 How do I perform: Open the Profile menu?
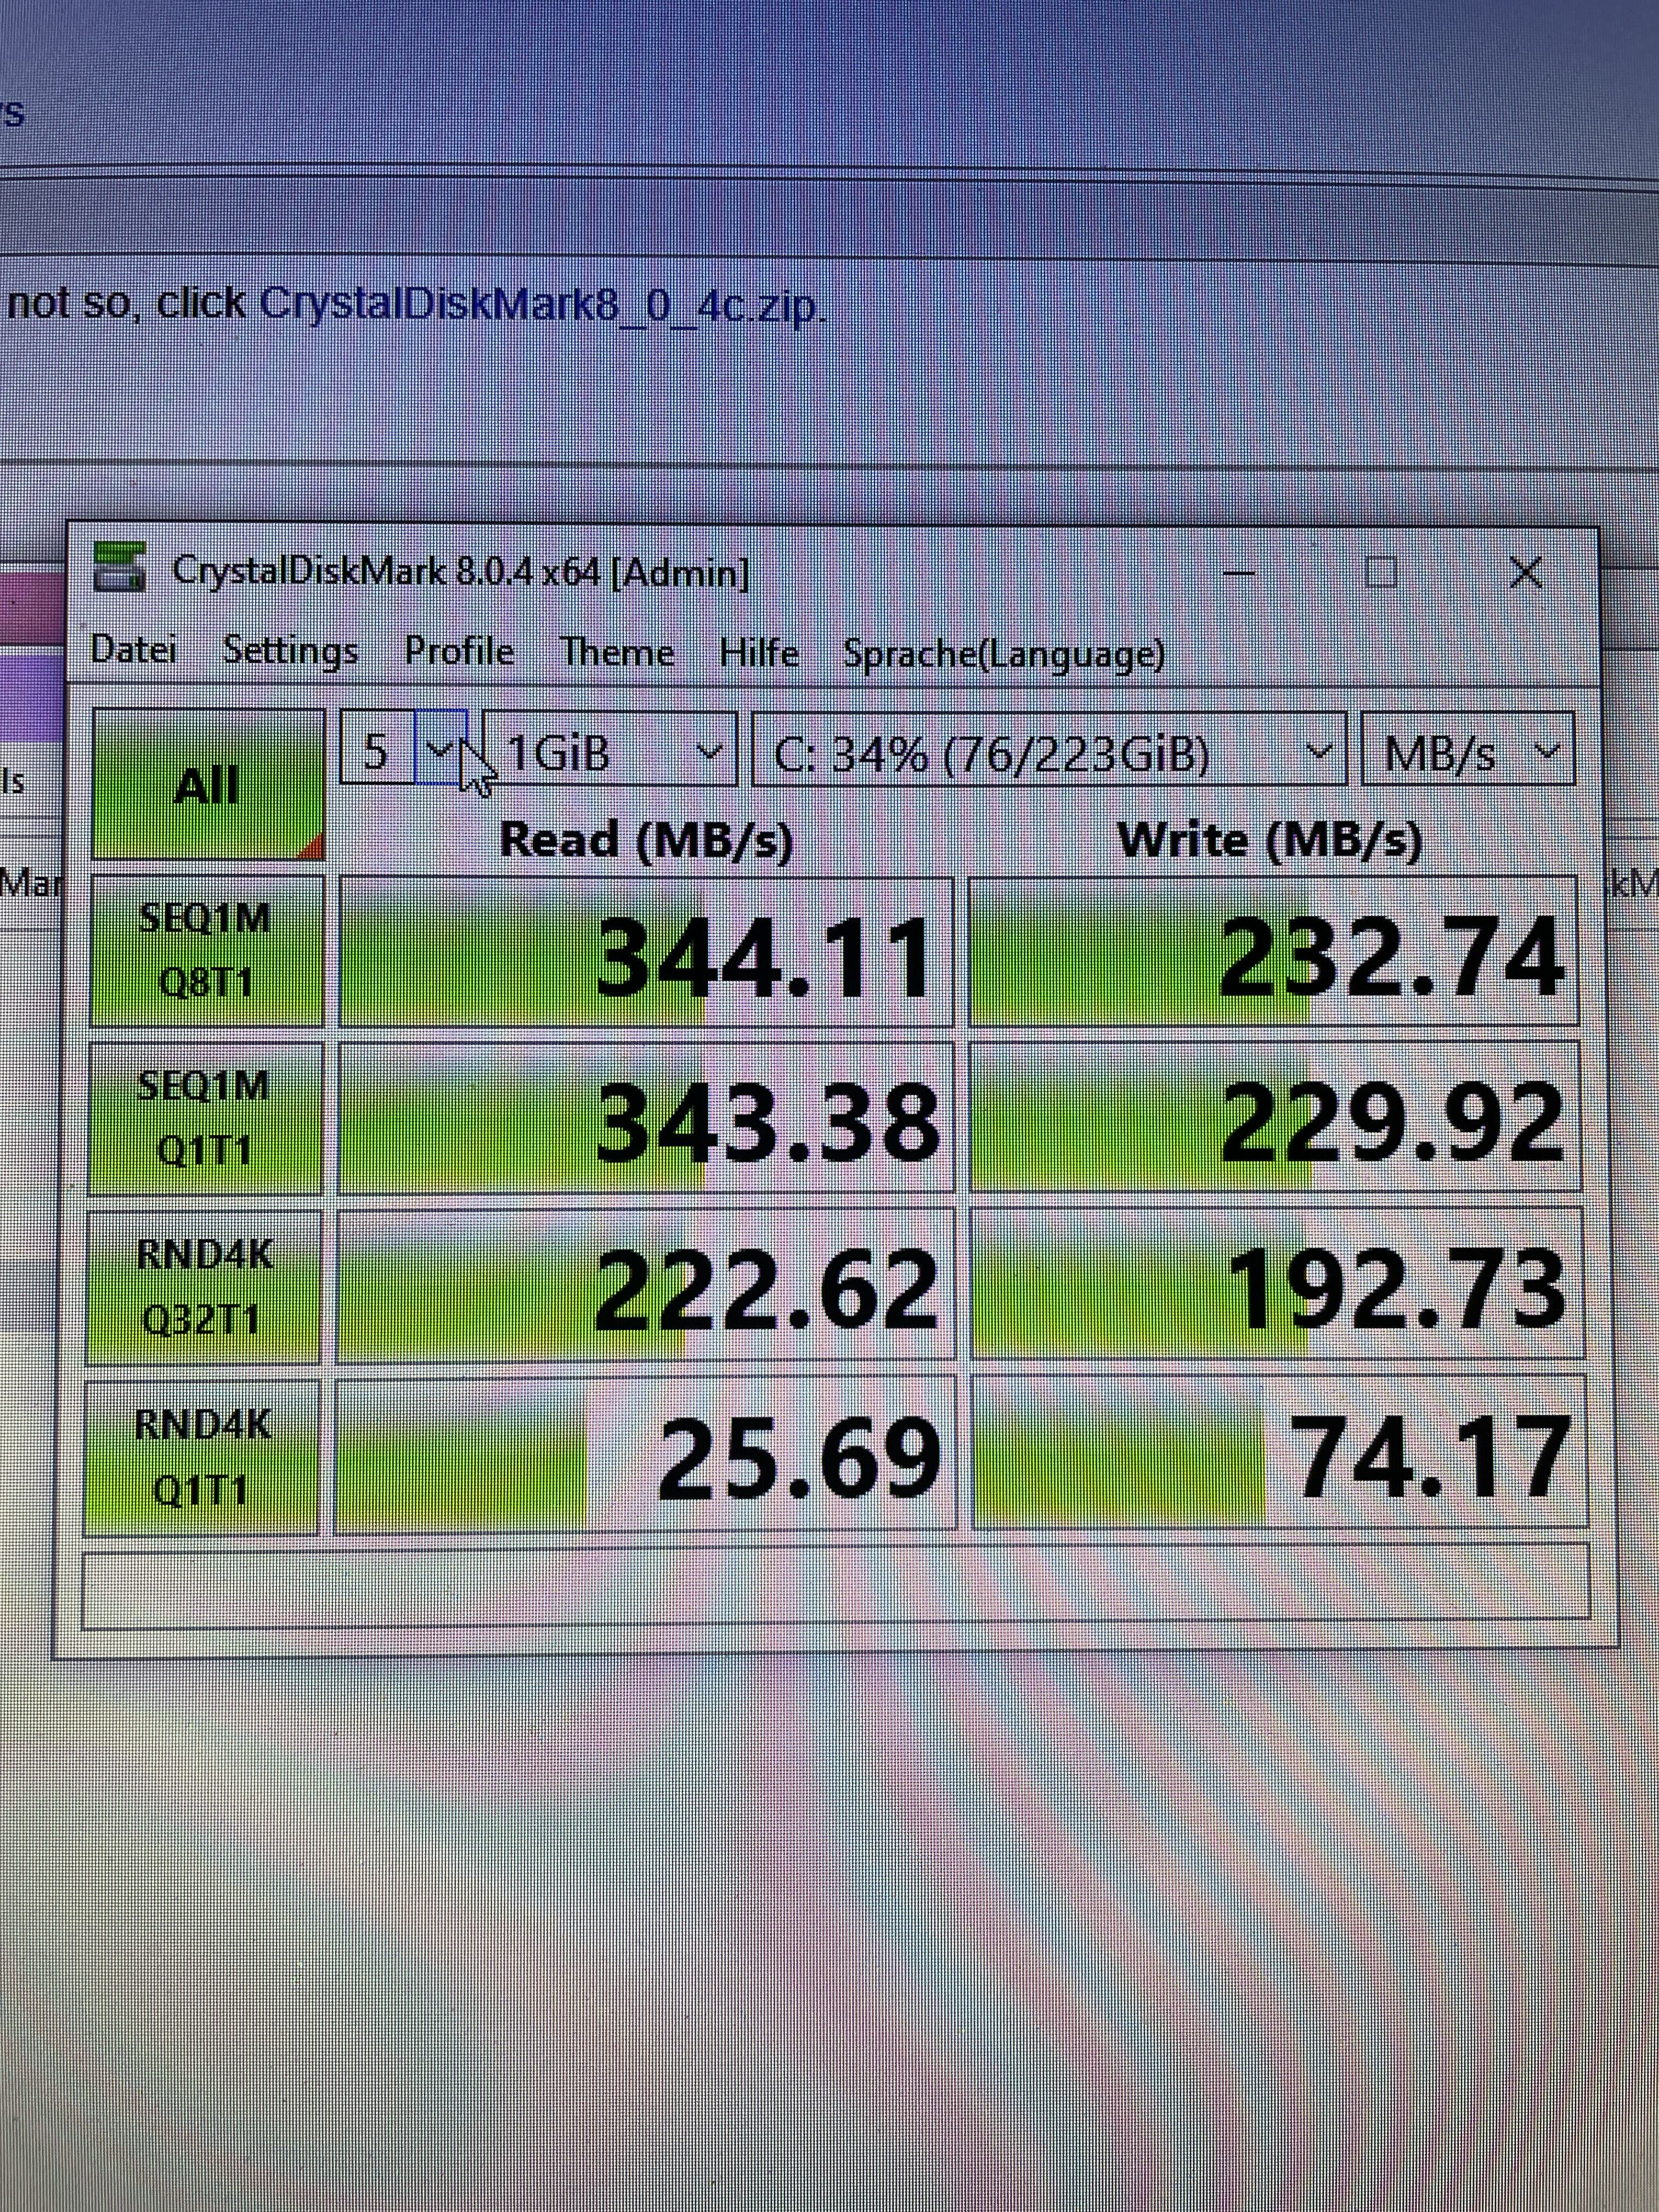pyautogui.click(x=459, y=652)
